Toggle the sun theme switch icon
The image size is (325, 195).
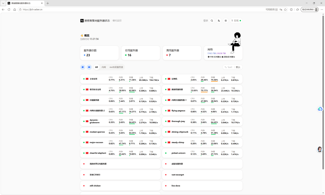pyautogui.click(x=226, y=21)
